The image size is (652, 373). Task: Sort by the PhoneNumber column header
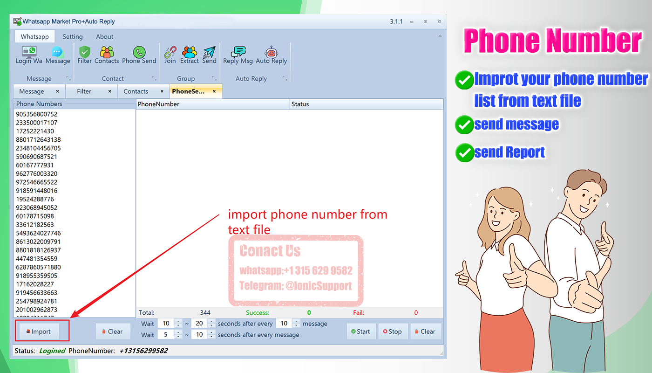[213, 104]
